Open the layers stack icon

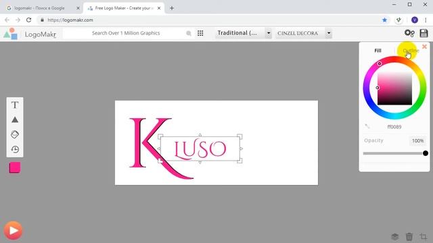click(x=395, y=236)
